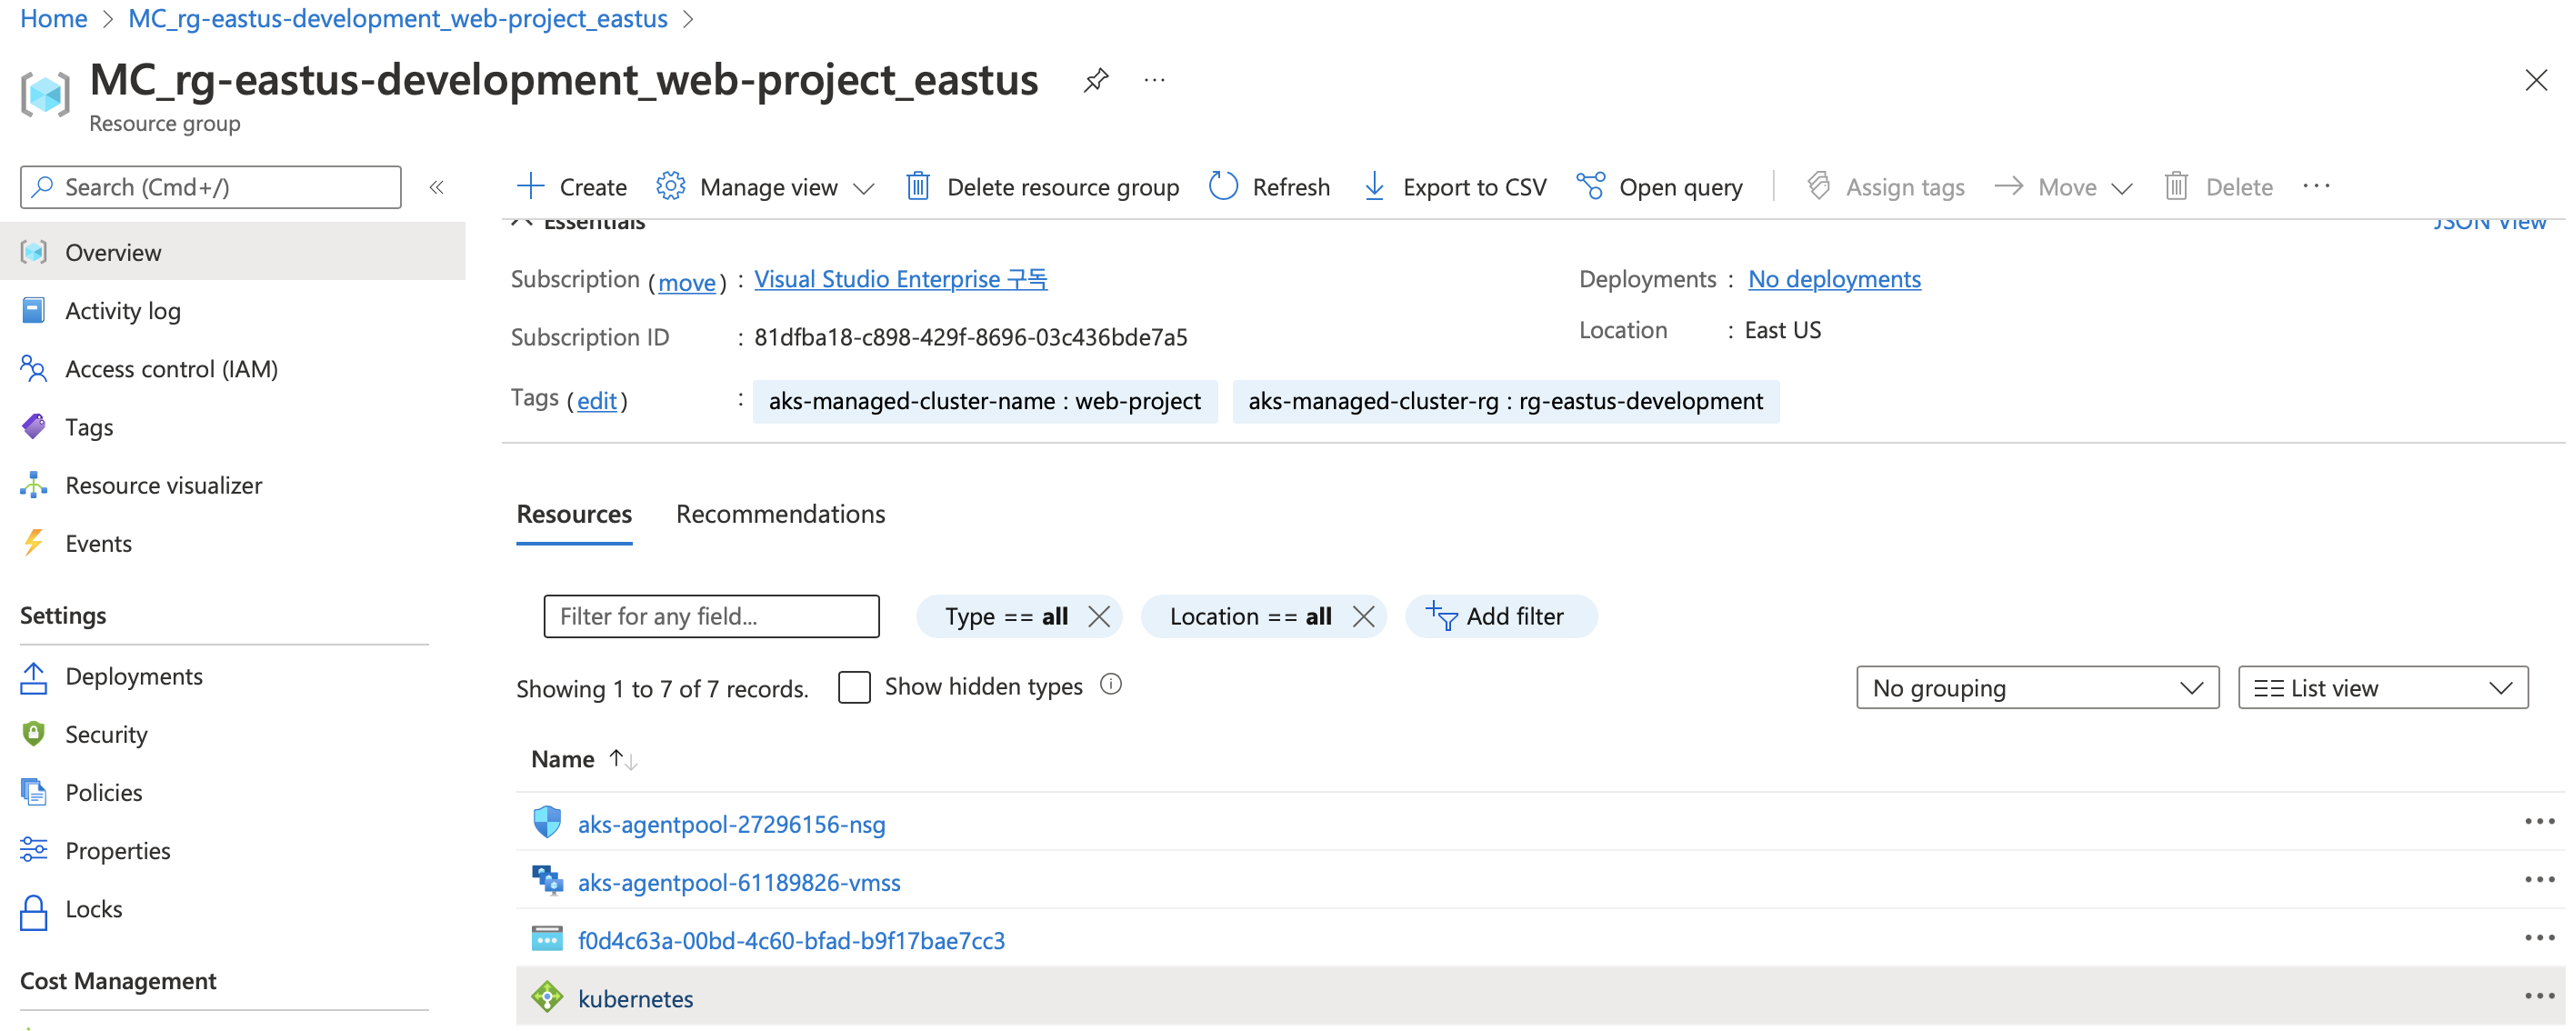Enable Show hidden types checkbox
Screen dimensions: 2573x1031
(x=854, y=687)
